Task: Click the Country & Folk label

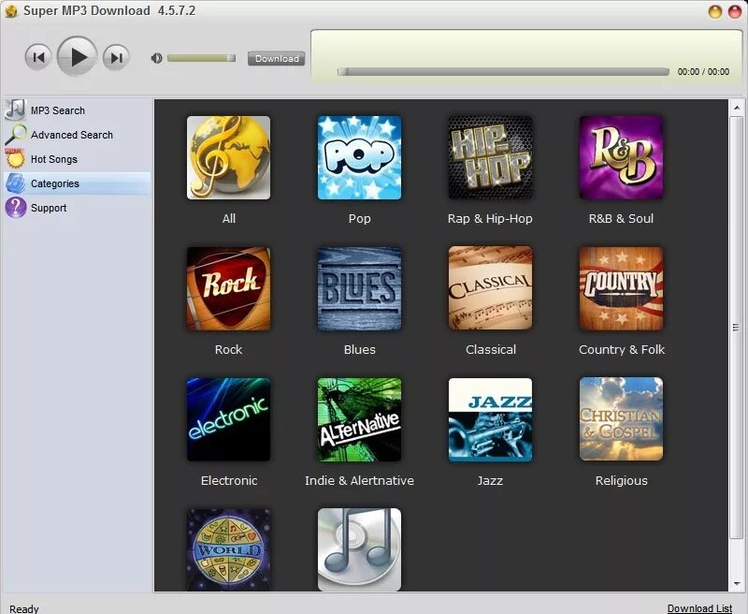Action: click(x=622, y=349)
